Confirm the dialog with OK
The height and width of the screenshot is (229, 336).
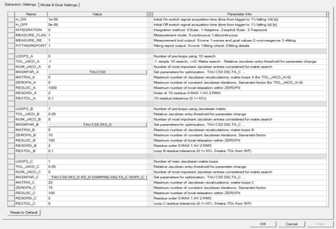click(263, 224)
